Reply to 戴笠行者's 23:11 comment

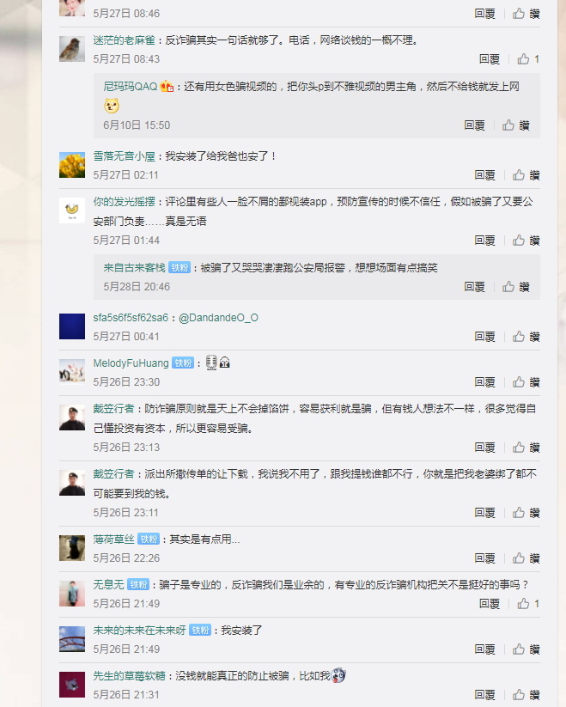[485, 513]
